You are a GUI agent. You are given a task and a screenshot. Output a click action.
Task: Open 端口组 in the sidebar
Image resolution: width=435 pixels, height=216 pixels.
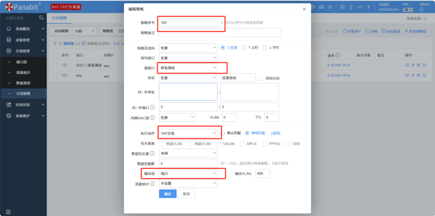pyautogui.click(x=23, y=62)
